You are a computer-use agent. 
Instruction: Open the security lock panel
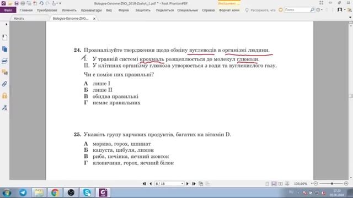click(x=4, y=96)
